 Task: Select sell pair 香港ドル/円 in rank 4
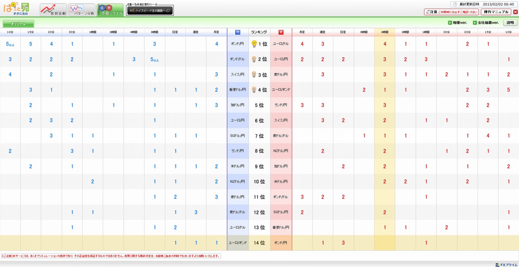[238, 89]
